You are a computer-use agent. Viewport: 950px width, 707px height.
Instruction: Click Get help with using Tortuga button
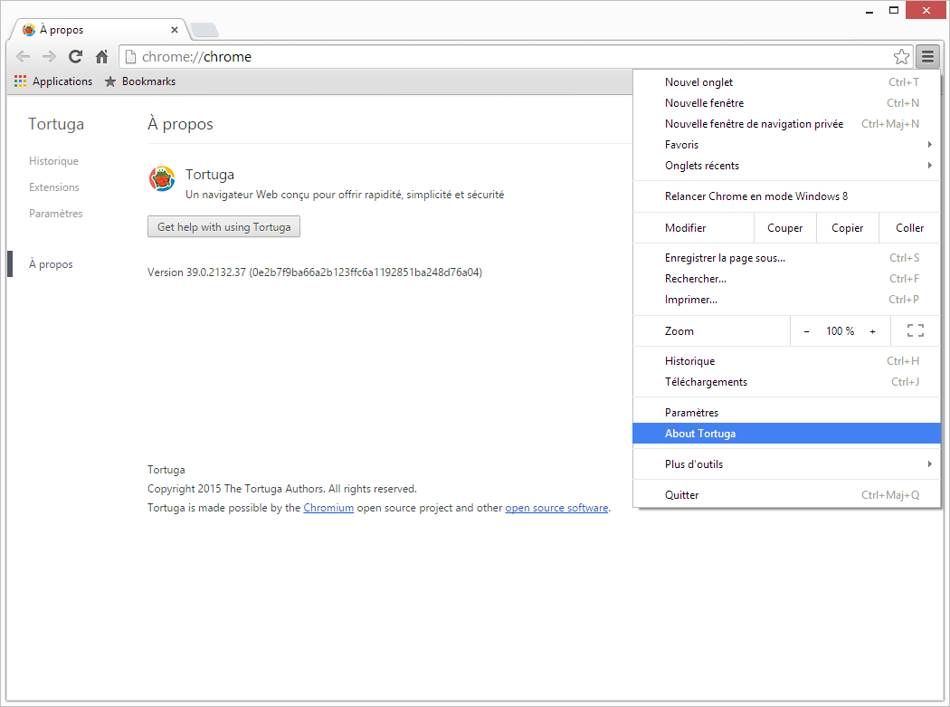point(223,227)
